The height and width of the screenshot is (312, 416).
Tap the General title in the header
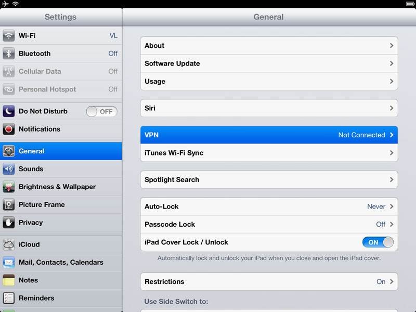tap(268, 17)
